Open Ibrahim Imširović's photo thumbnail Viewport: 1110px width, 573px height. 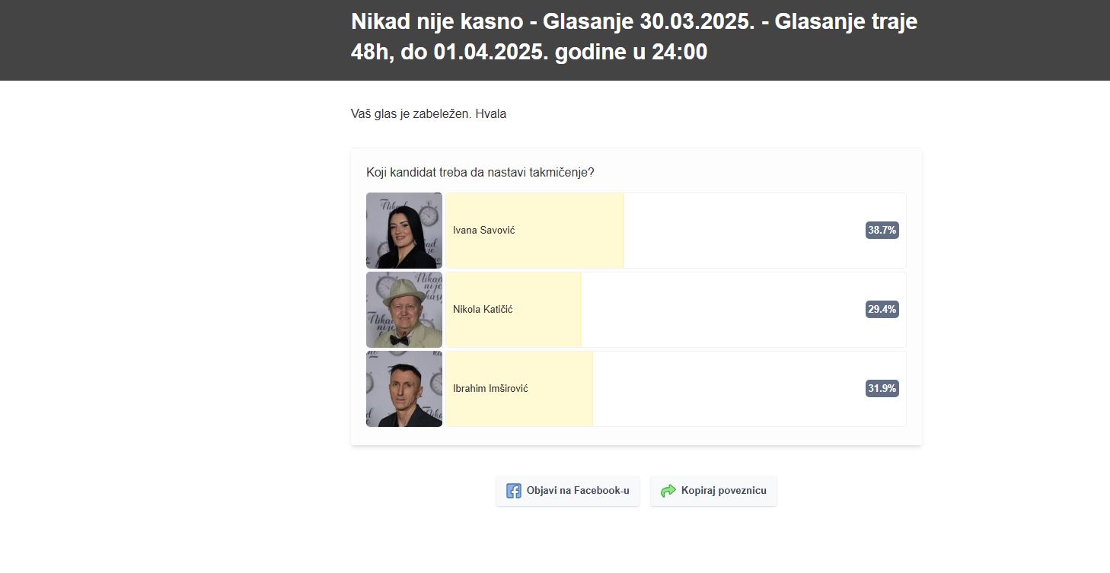coord(404,389)
